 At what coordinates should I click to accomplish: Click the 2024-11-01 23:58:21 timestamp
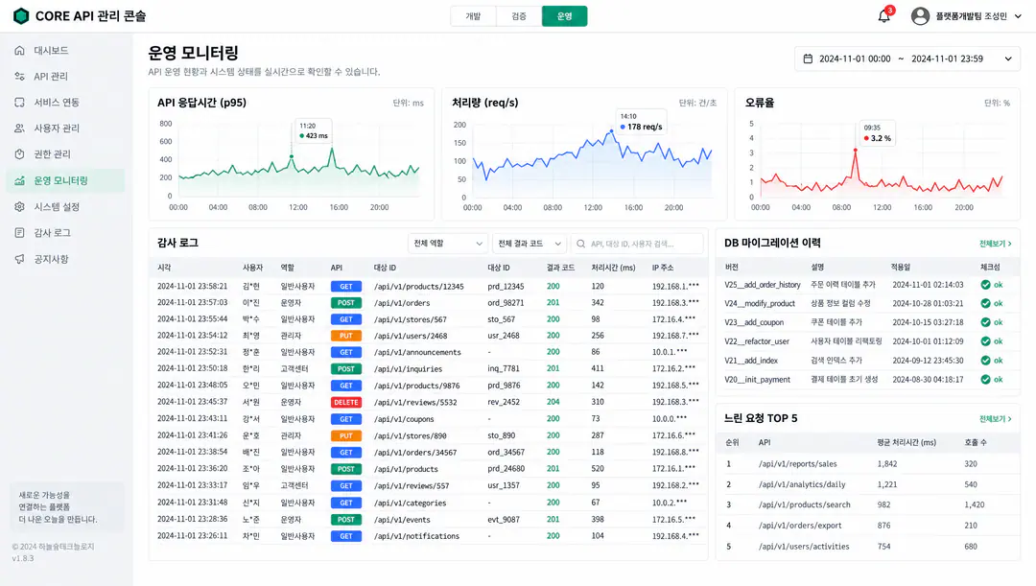pos(192,286)
